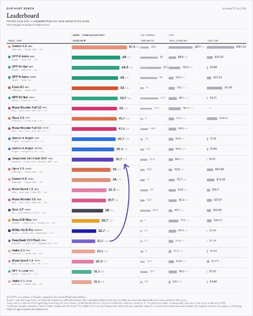Click the $58.53 cost value for Opus 5.5 MAX
Screen dimensions: 253x316
[x=223, y=118]
